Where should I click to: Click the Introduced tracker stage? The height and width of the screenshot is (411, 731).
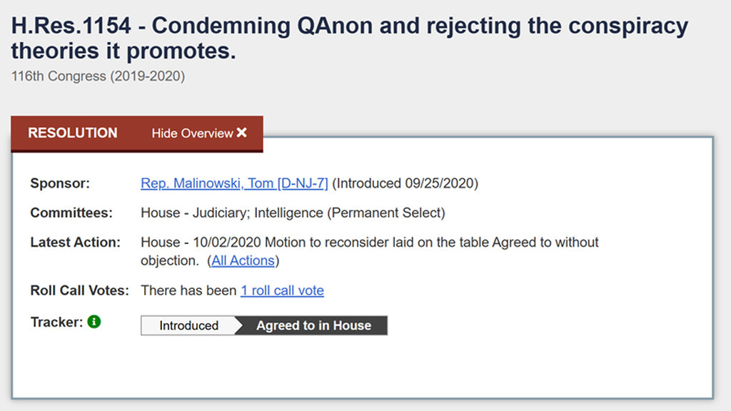(188, 325)
